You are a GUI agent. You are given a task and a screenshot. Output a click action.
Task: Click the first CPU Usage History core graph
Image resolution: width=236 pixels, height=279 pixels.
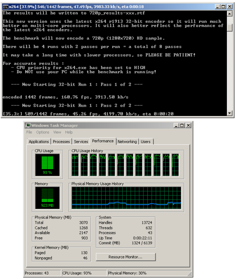click(75, 165)
